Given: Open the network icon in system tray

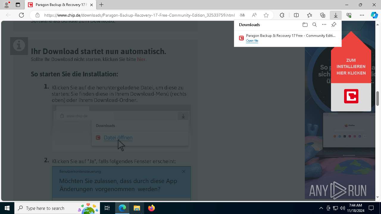Looking at the screenshot, I should [x=335, y=208].
